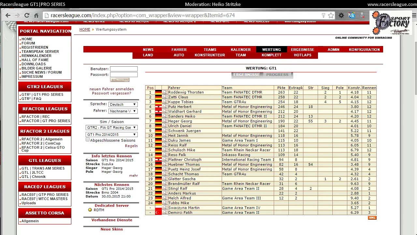This screenshot has width=417, height=235.
Task: Open driver details magnifier for Duku James
Action: [x=165, y=140]
